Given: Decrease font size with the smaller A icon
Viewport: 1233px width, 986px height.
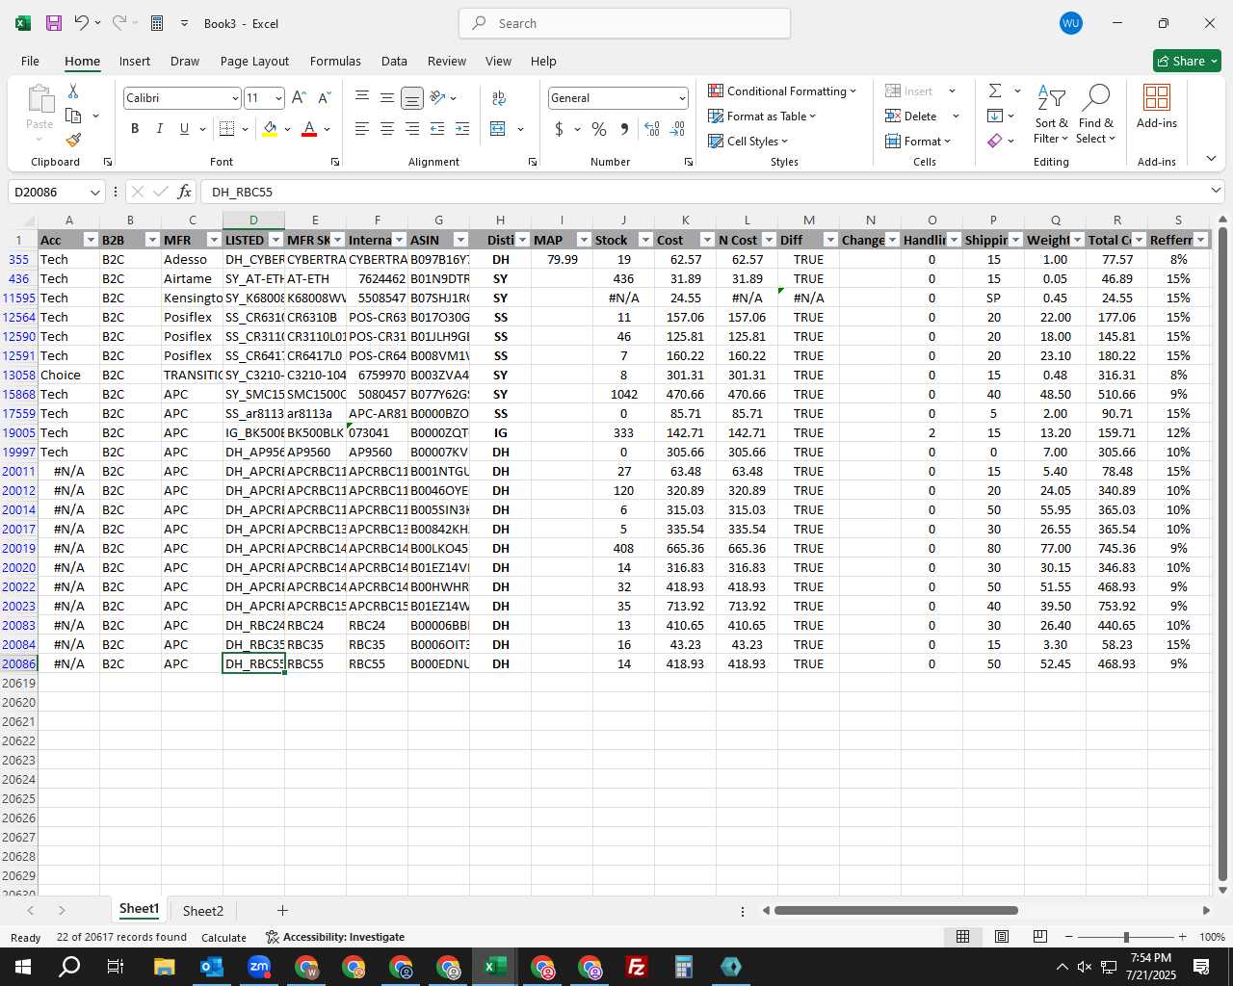Looking at the screenshot, I should (324, 98).
